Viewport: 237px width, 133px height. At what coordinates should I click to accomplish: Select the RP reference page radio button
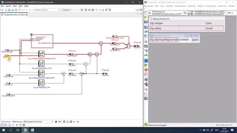(x=189, y=14)
